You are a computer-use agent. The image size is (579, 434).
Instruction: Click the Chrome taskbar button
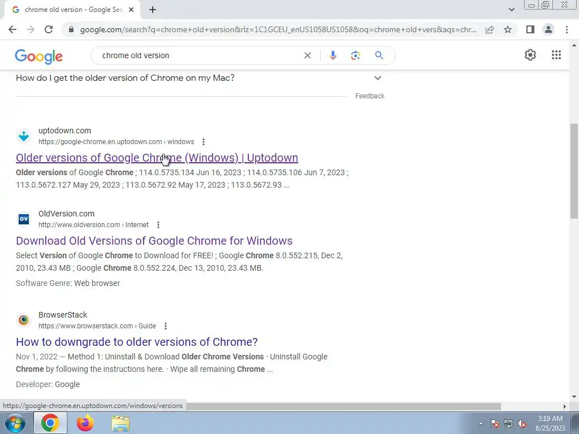(x=50, y=423)
